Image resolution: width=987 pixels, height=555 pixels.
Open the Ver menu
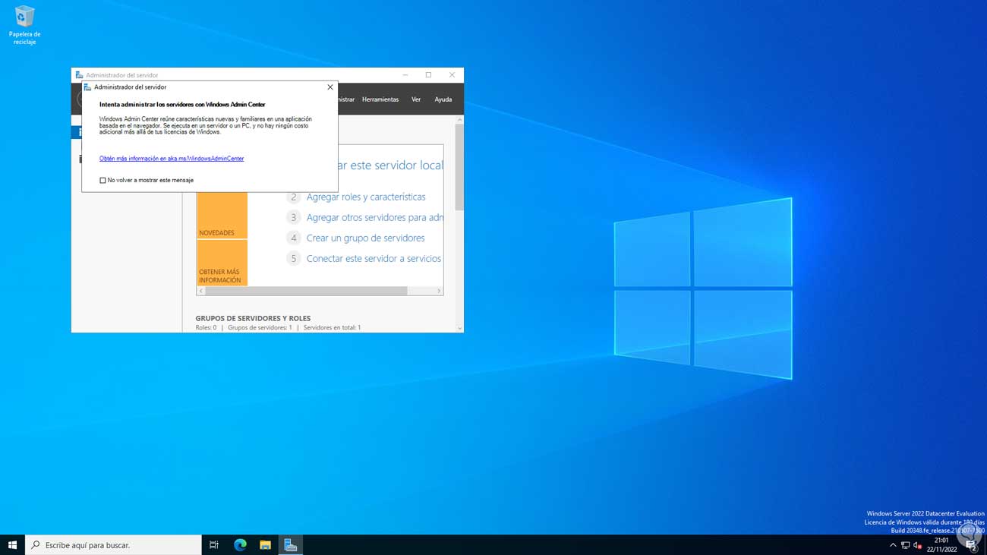tap(416, 99)
